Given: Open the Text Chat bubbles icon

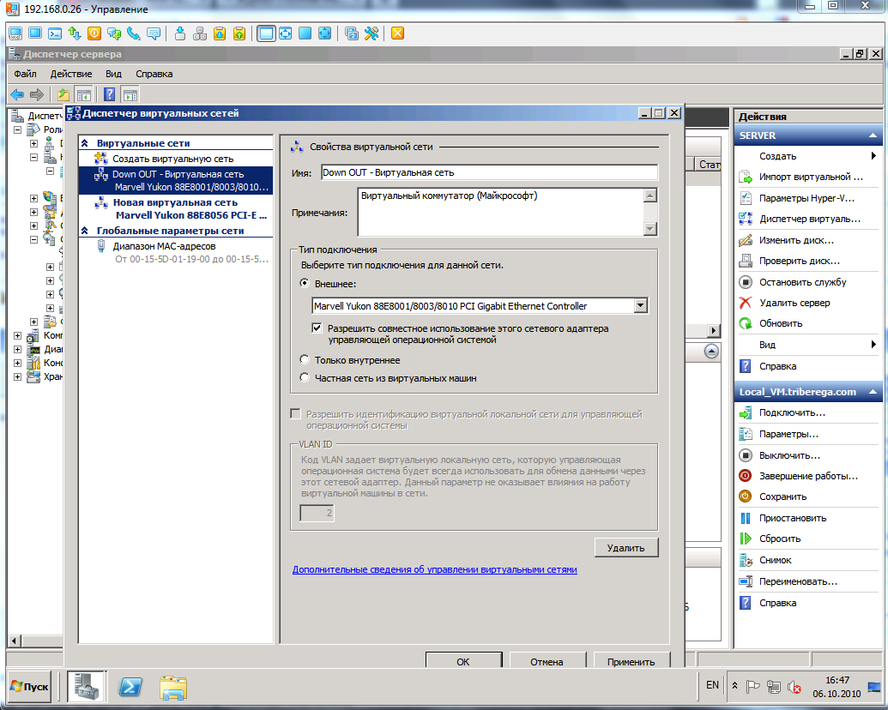Looking at the screenshot, I should [114, 33].
